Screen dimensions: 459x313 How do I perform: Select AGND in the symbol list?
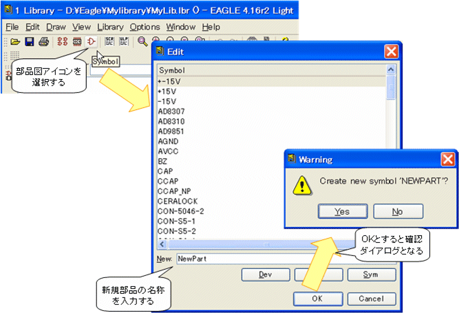(272, 141)
